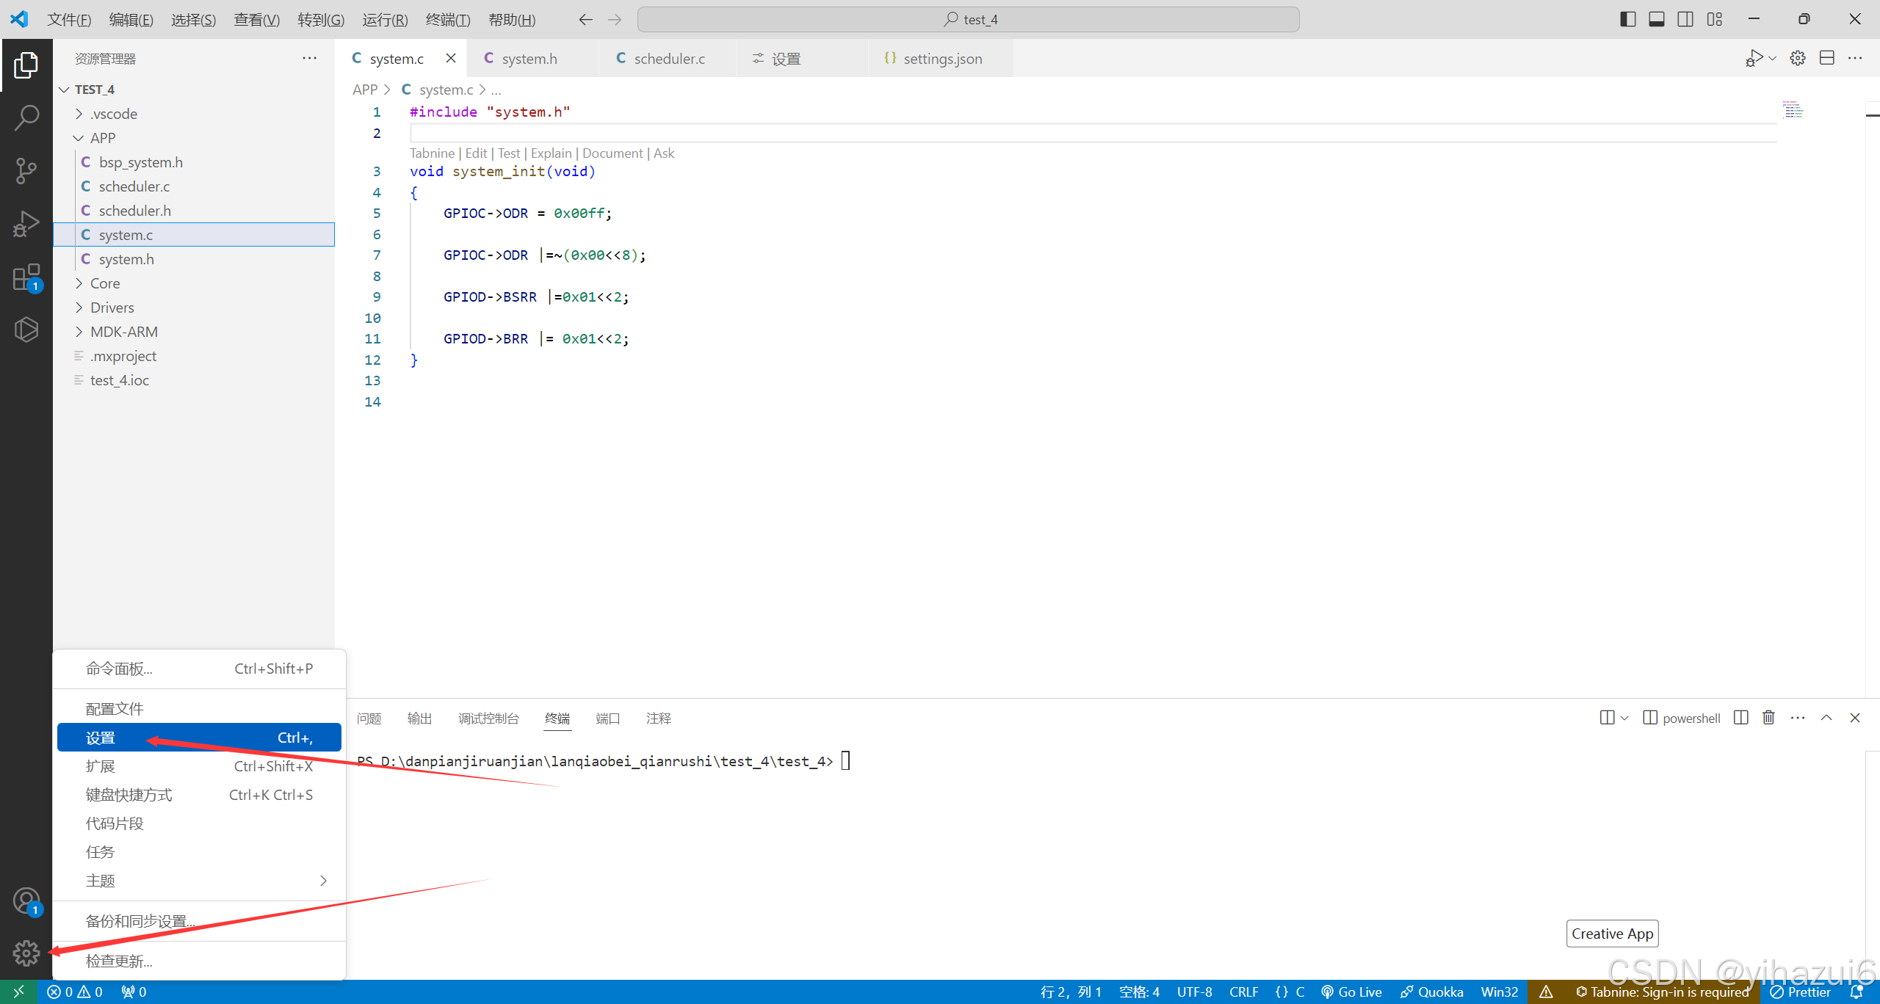Open the Source Control view

pos(26,170)
